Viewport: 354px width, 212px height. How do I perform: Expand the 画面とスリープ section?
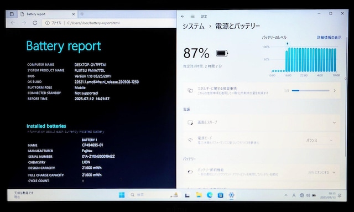pyautogui.click(x=262, y=122)
